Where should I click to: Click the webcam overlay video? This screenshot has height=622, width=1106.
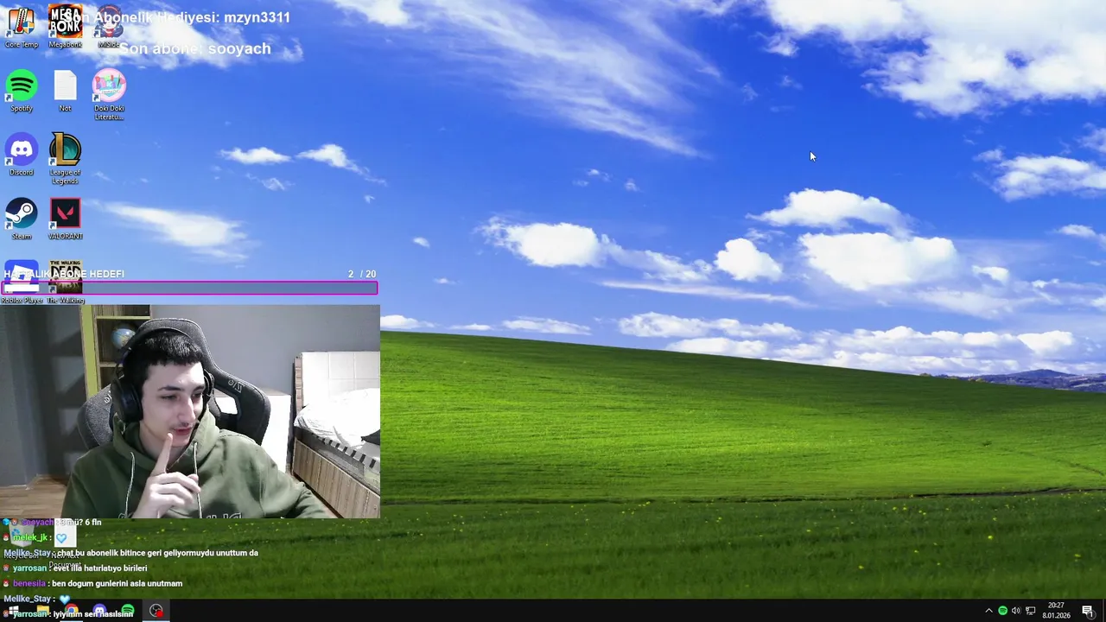[190, 411]
